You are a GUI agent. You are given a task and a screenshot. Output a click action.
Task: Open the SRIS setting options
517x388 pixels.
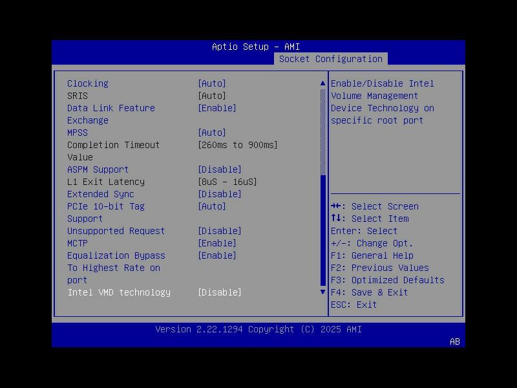pyautogui.click(x=212, y=95)
